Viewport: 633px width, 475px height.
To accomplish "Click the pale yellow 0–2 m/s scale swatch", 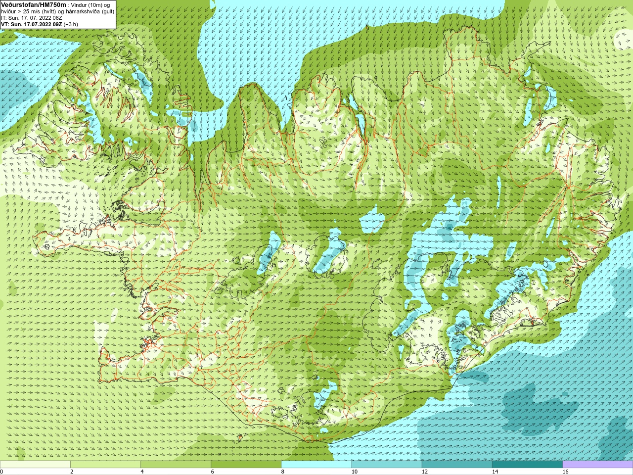I will (x=35, y=464).
